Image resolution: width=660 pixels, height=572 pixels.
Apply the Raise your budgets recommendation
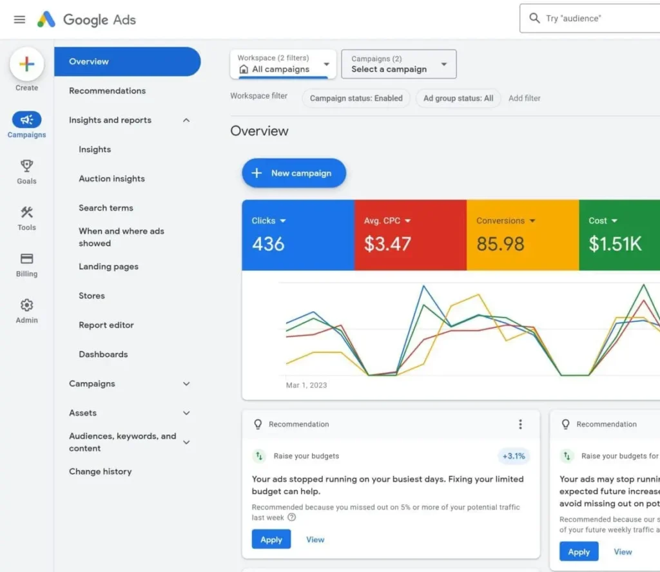[x=271, y=540]
